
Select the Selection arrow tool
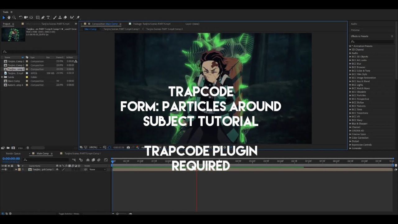[4, 17]
